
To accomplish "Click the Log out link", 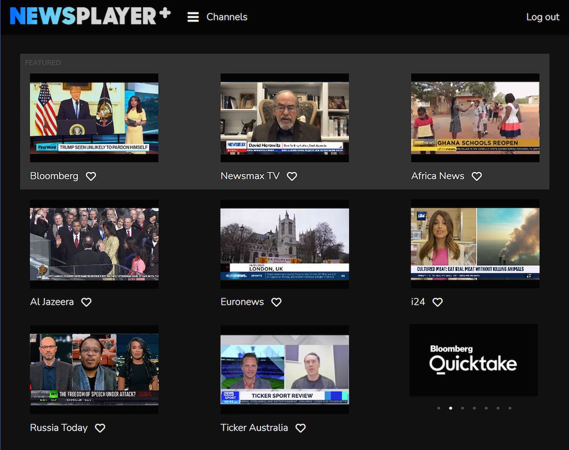I will point(542,17).
